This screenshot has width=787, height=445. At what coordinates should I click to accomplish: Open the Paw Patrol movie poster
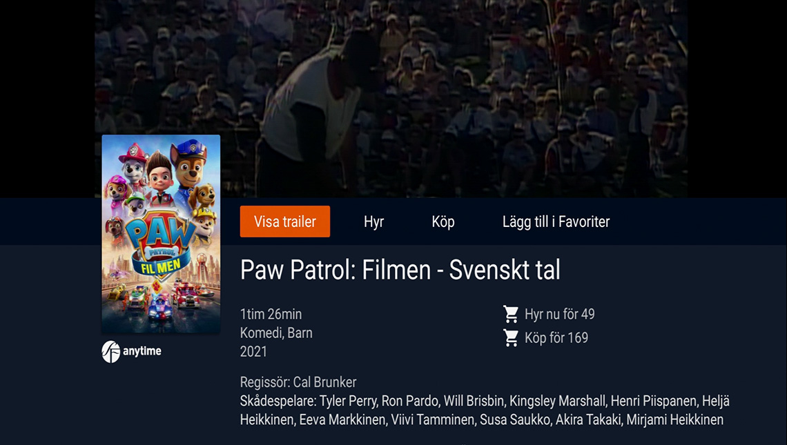click(161, 234)
